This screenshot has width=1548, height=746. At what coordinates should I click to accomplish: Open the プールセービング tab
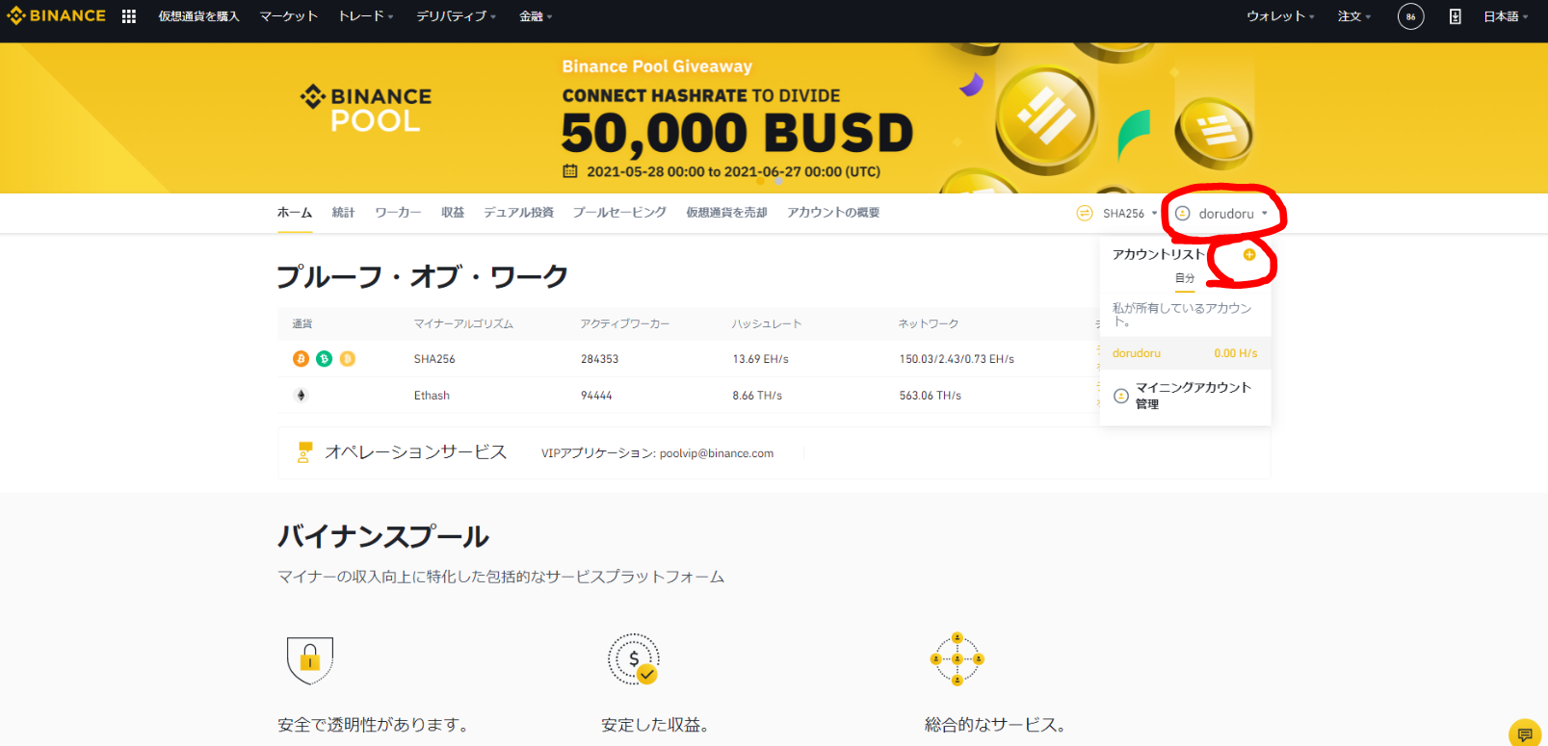pos(619,213)
